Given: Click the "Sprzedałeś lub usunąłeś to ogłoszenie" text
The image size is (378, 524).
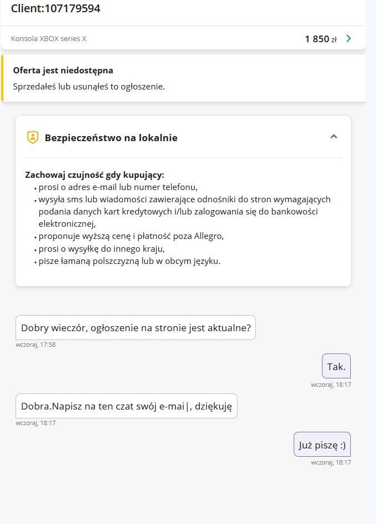Looking at the screenshot, I should [89, 87].
